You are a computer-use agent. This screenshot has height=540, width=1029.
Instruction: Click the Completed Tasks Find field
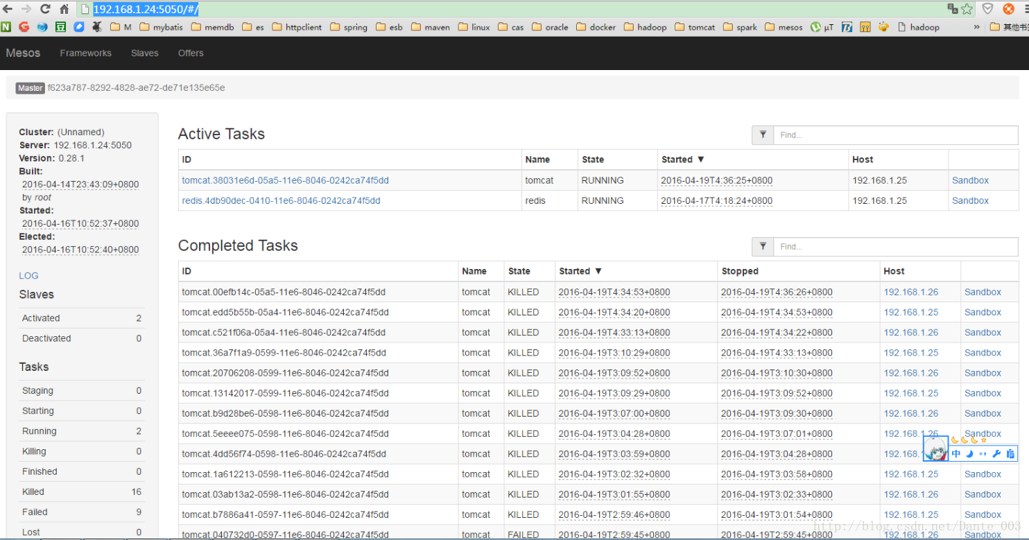[896, 246]
